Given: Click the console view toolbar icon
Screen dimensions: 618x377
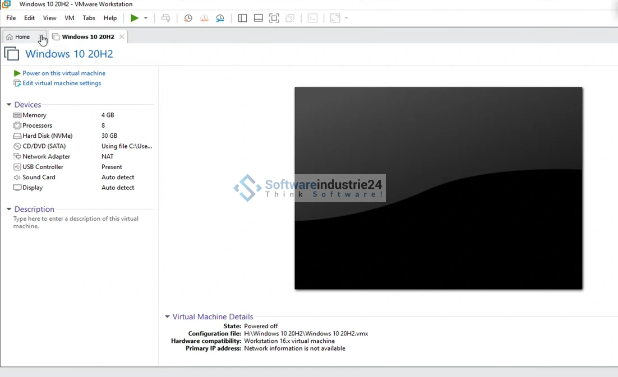Looking at the screenshot, I should (x=312, y=18).
